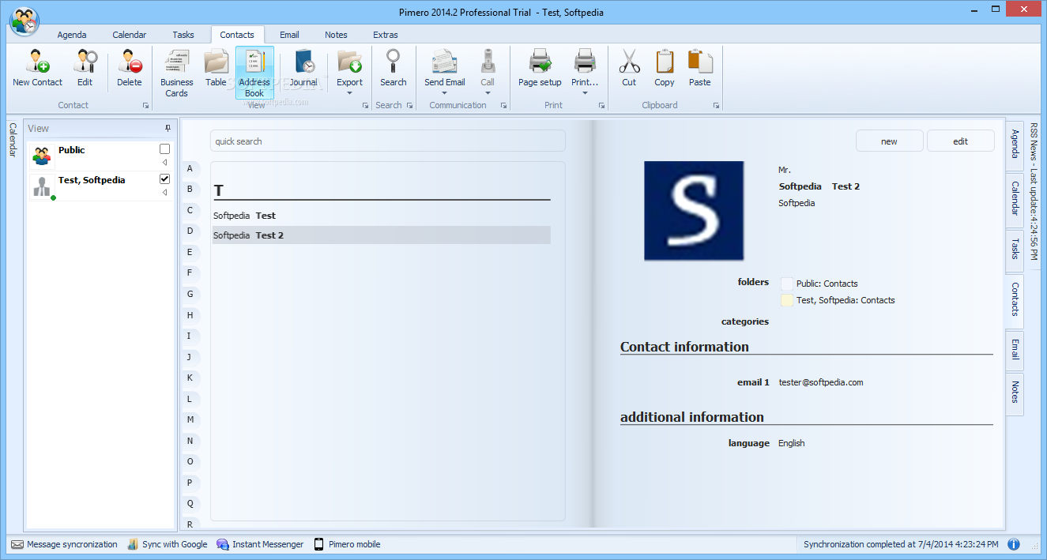The image size is (1047, 560).
Task: Click the Search magnifier icon
Action: coord(393,62)
